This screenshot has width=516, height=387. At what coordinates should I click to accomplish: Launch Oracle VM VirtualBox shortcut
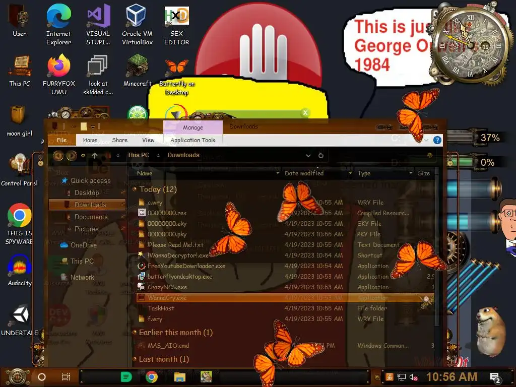tap(137, 25)
